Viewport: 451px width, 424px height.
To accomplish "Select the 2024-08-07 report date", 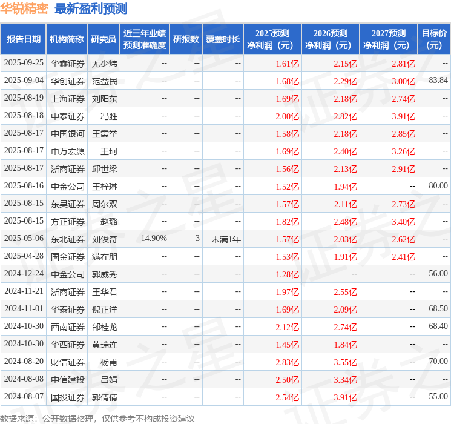I will [x=24, y=396].
